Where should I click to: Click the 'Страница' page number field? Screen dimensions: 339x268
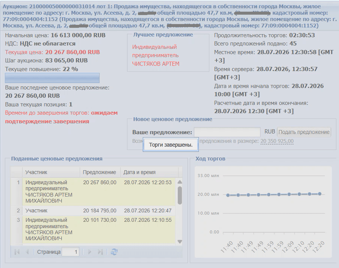click(x=70, y=252)
